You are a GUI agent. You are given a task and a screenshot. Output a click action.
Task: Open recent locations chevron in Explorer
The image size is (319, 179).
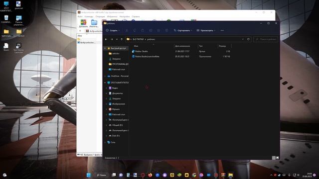pos(117,39)
